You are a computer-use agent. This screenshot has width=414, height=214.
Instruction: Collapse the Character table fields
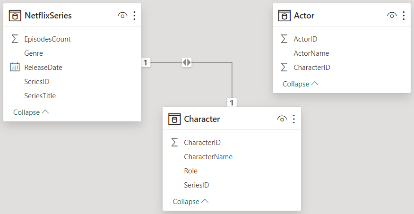pyautogui.click(x=190, y=202)
